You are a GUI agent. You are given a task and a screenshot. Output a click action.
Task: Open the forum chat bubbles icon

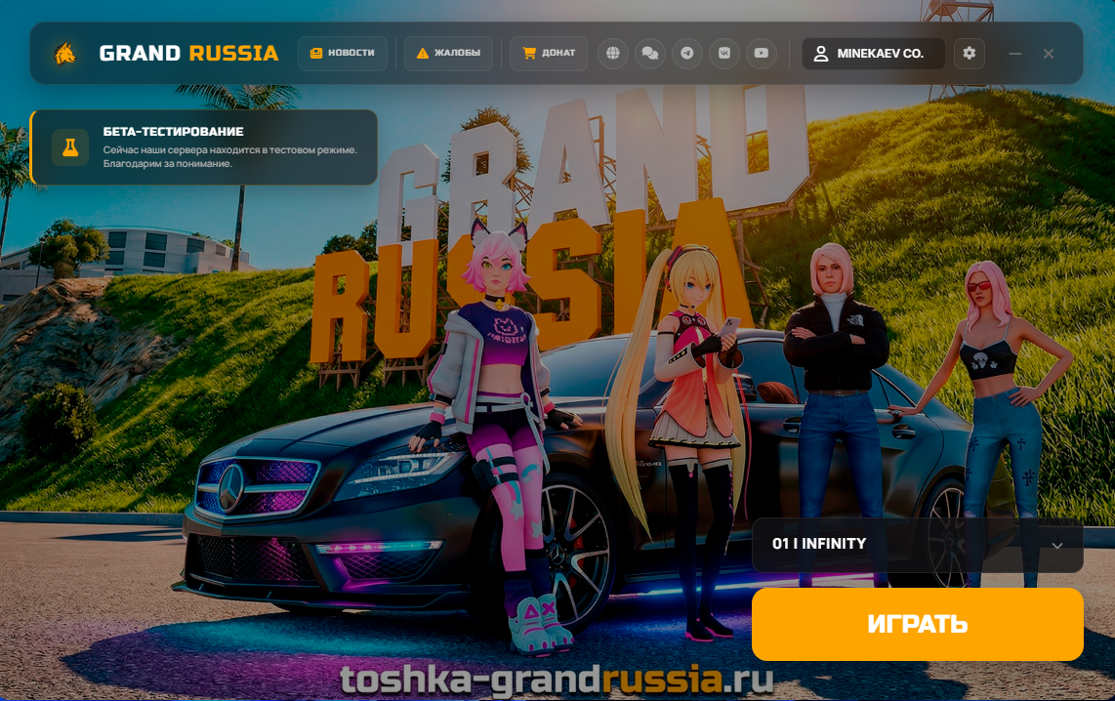point(650,54)
